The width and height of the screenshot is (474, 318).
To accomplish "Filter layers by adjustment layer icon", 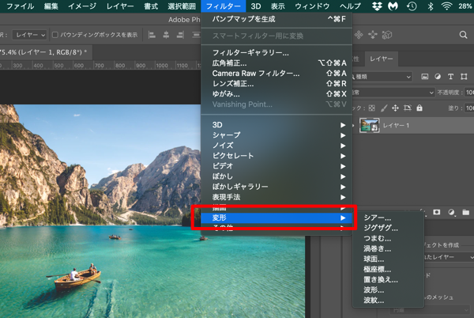I will [x=438, y=77].
